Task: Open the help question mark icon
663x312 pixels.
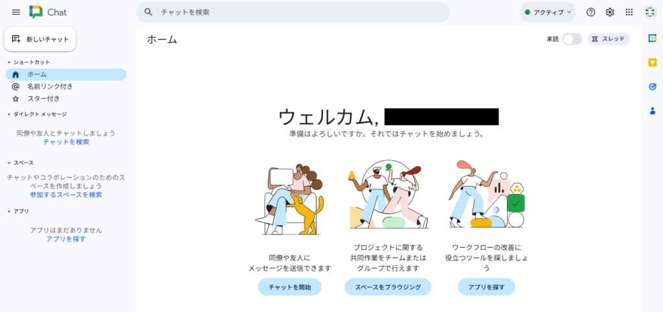Action: pyautogui.click(x=590, y=12)
